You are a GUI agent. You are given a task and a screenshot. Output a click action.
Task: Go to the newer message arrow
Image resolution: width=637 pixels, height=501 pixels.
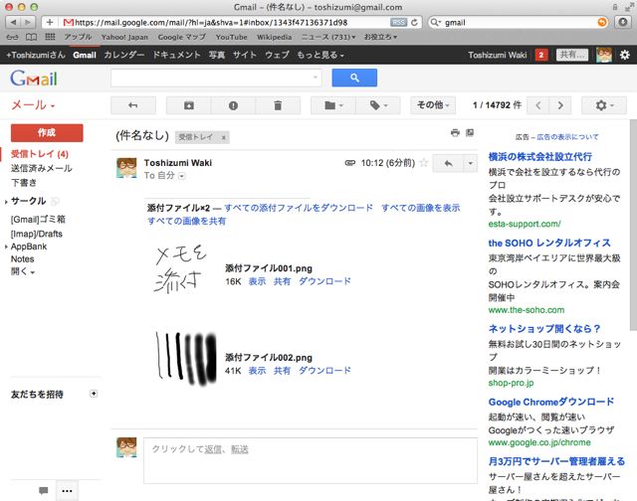coord(538,105)
